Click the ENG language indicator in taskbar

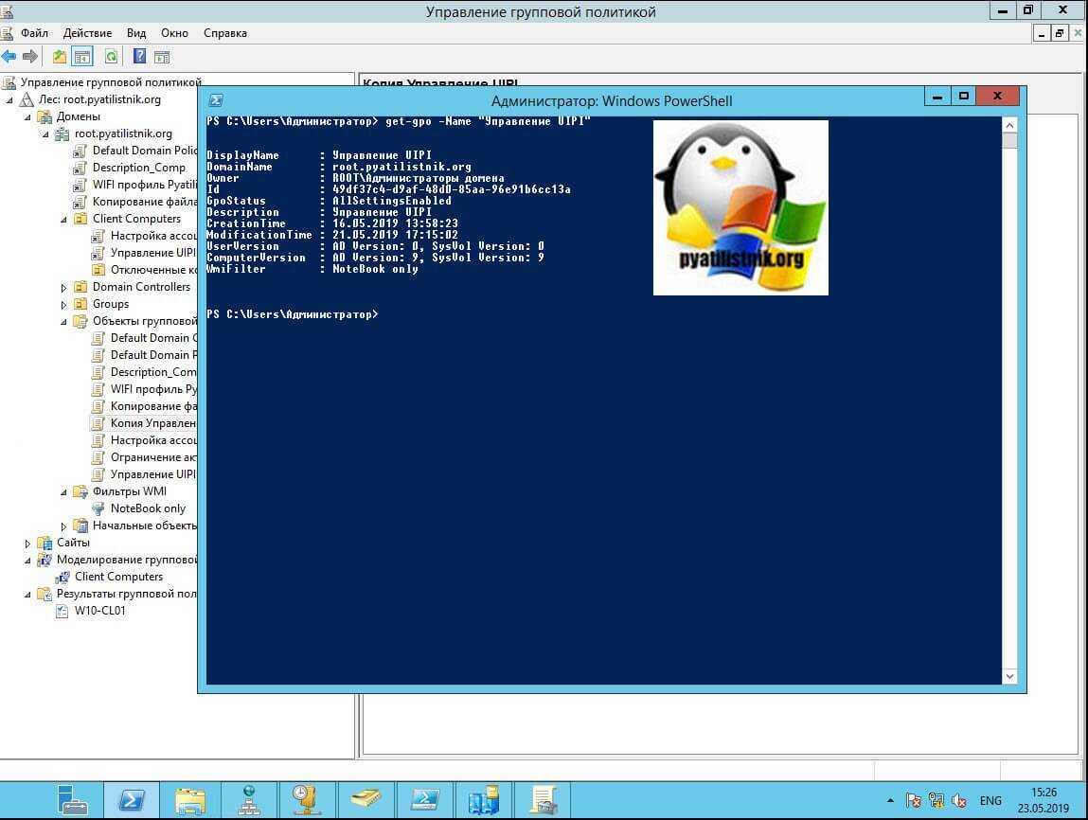990,800
